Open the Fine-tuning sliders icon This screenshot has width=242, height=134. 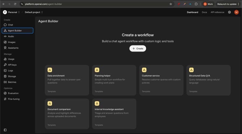click(5, 99)
